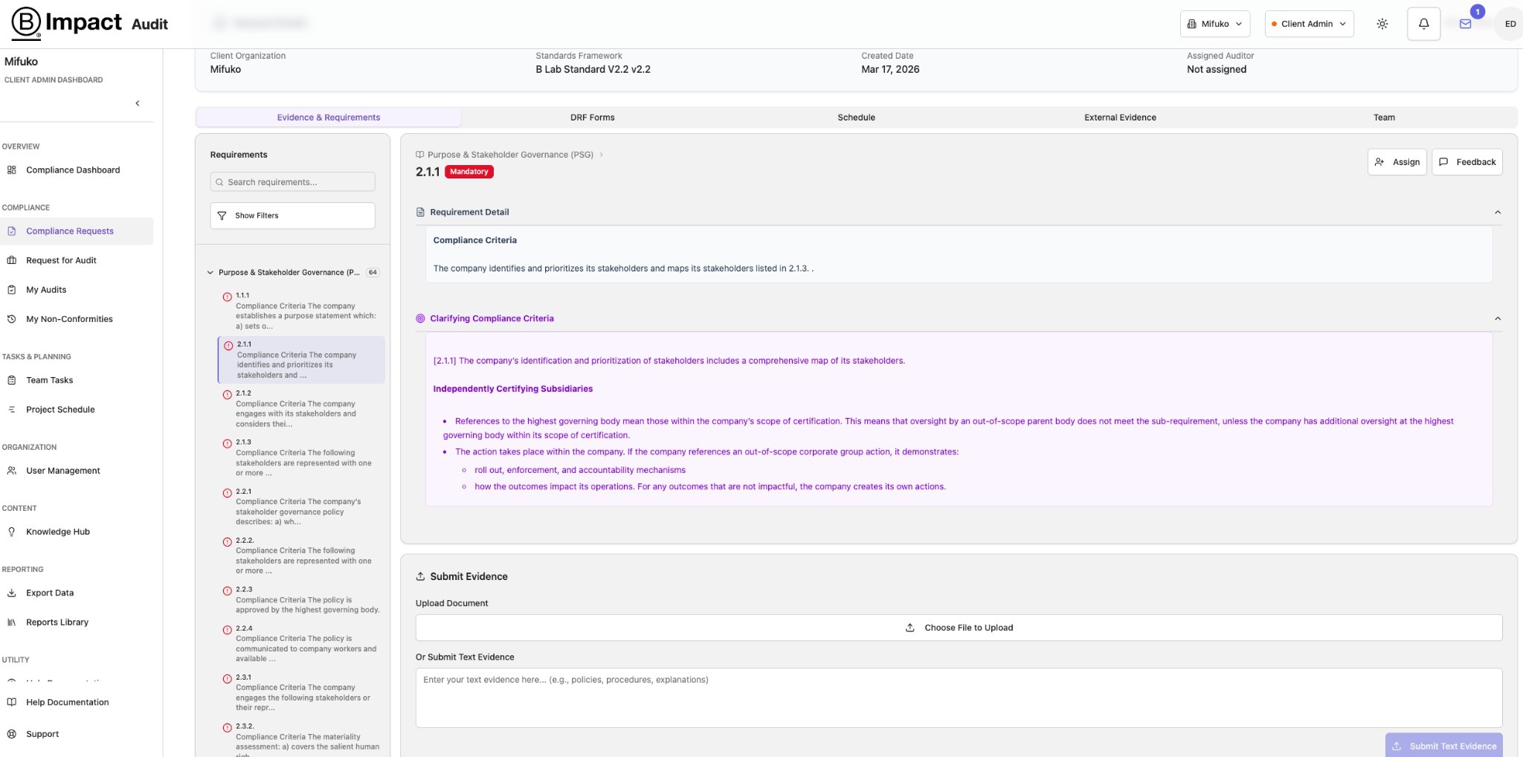Open Client Admin role dropdown
This screenshot has width=1523, height=757.
1309,24
